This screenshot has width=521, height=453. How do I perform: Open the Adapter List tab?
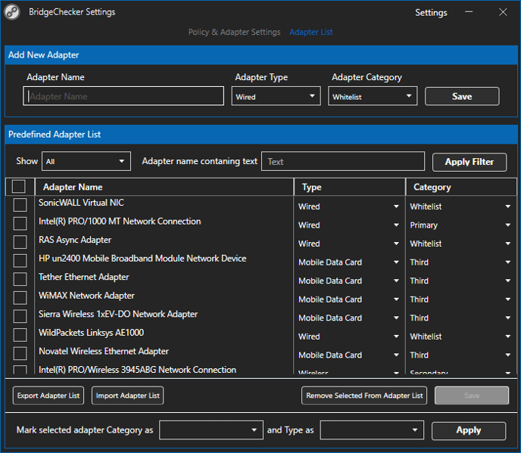click(310, 33)
